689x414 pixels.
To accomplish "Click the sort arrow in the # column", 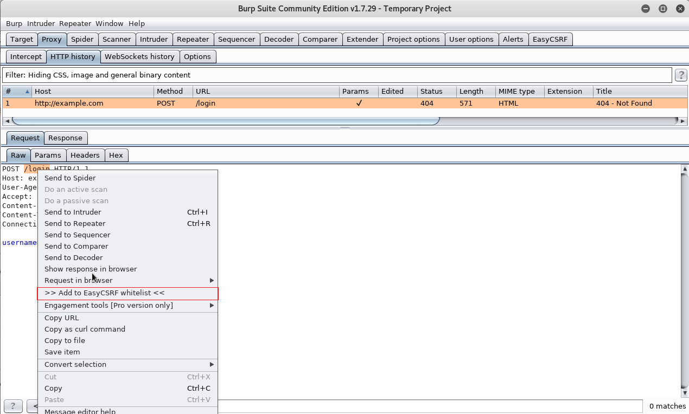I will [27, 92].
